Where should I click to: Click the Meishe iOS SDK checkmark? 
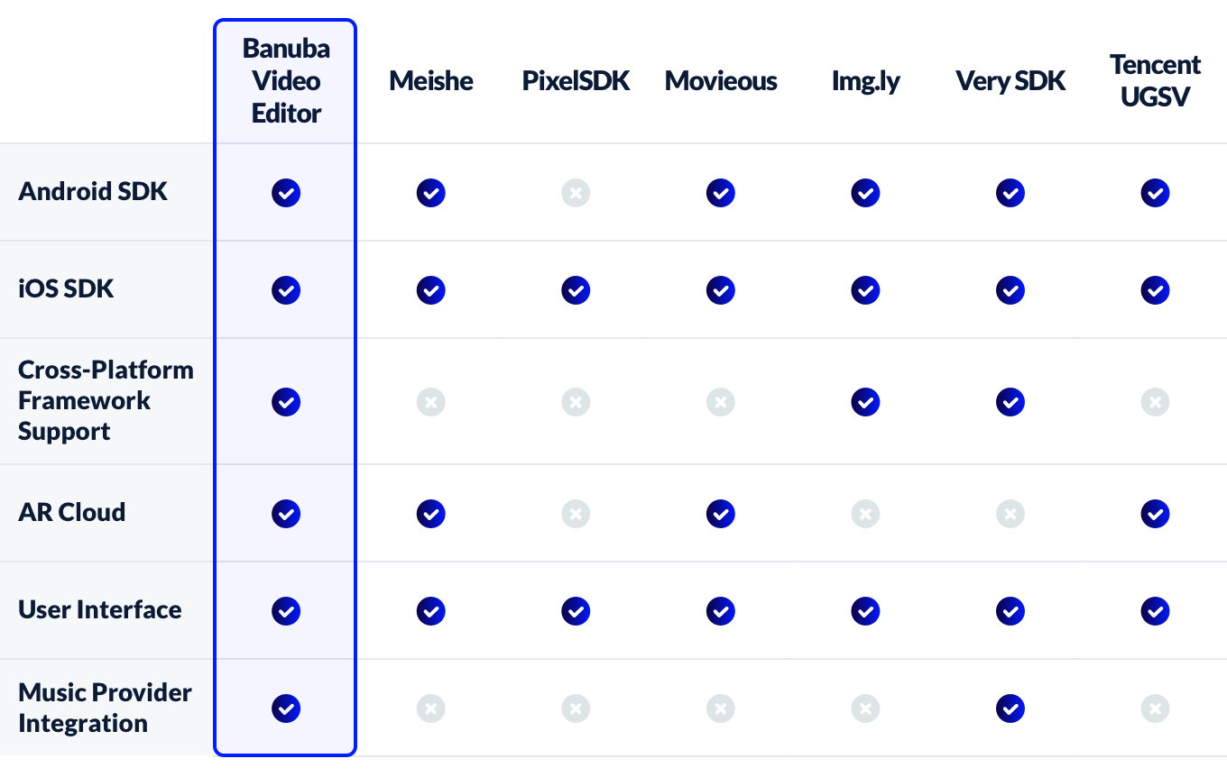coord(431,290)
